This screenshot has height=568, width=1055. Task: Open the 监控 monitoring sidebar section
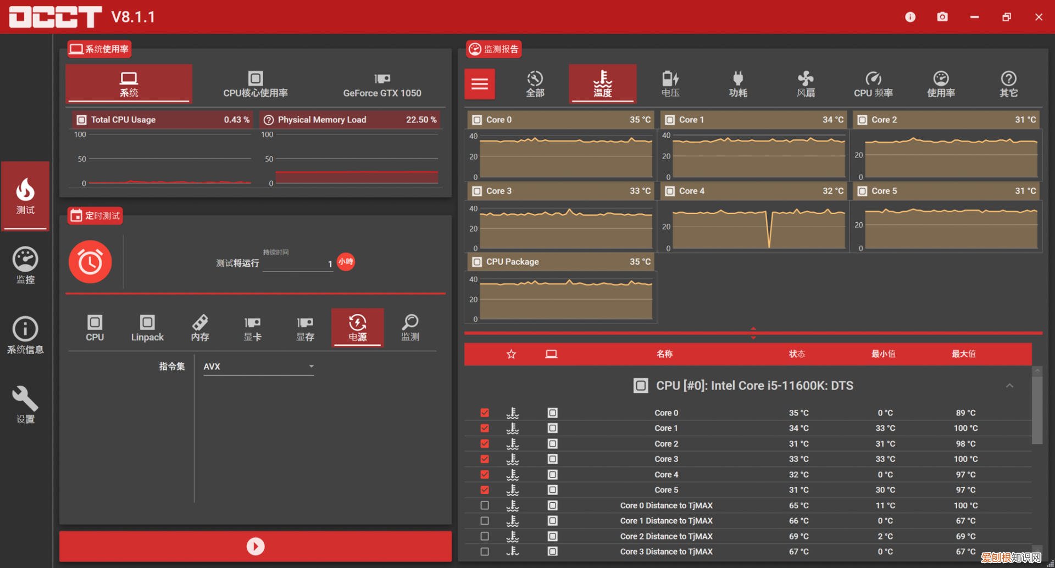coord(25,266)
